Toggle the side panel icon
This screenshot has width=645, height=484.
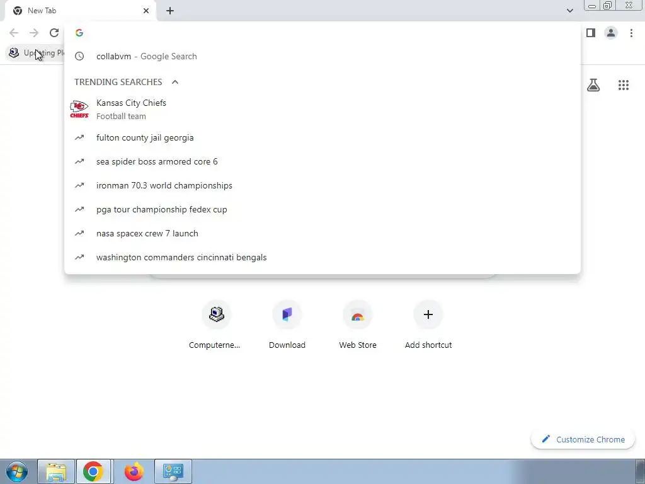pyautogui.click(x=591, y=33)
